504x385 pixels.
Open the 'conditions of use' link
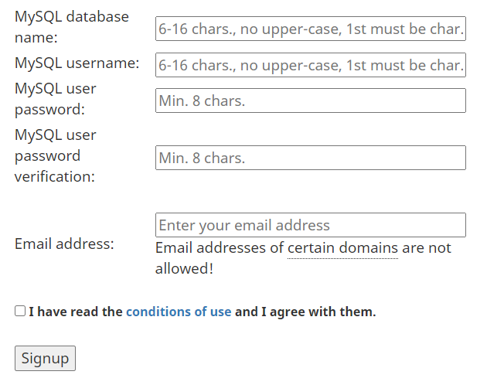179,312
